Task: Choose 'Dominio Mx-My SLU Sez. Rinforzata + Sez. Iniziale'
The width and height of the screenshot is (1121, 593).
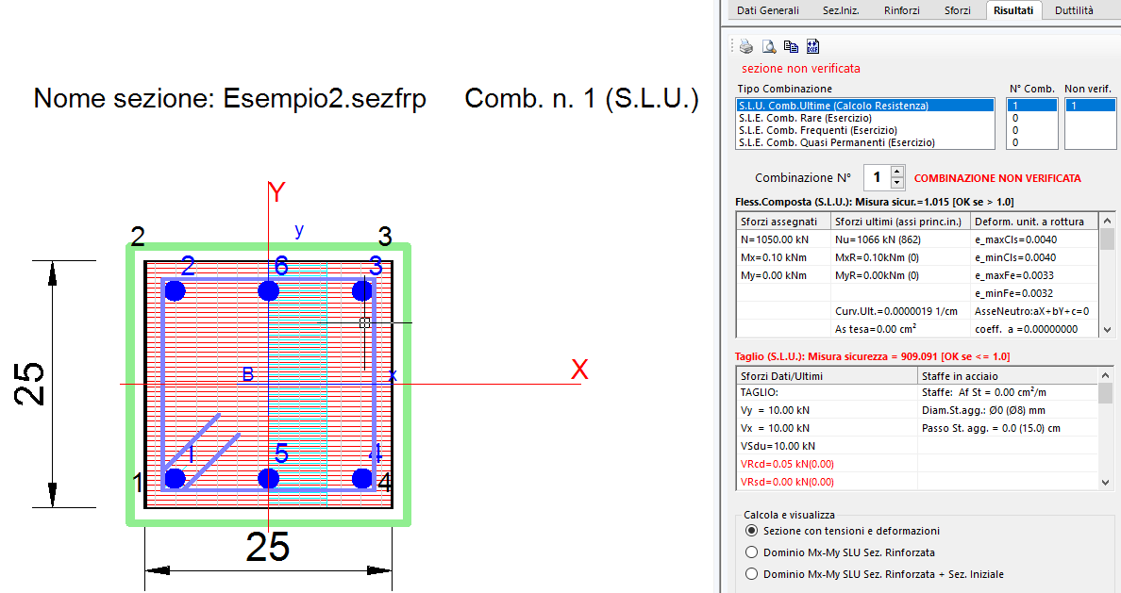Action: pos(751,574)
